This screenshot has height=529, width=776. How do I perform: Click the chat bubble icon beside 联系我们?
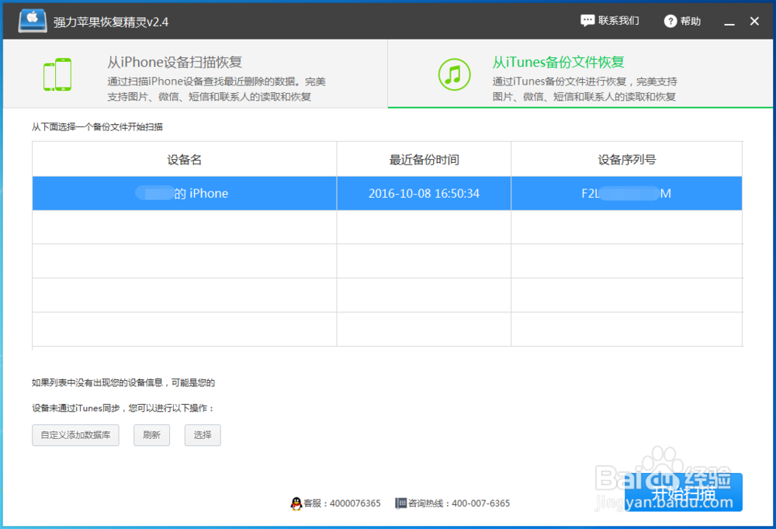587,20
